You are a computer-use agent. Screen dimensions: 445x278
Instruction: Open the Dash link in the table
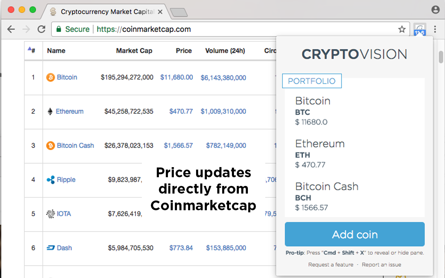64,248
